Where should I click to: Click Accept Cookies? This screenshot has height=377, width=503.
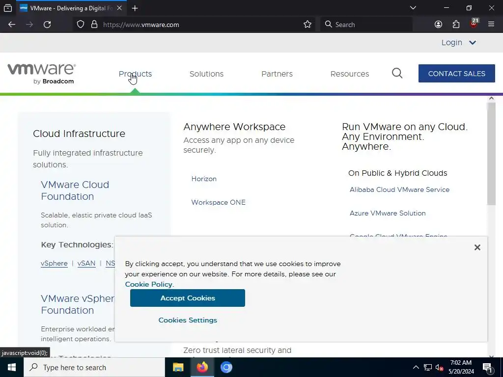[x=187, y=298]
